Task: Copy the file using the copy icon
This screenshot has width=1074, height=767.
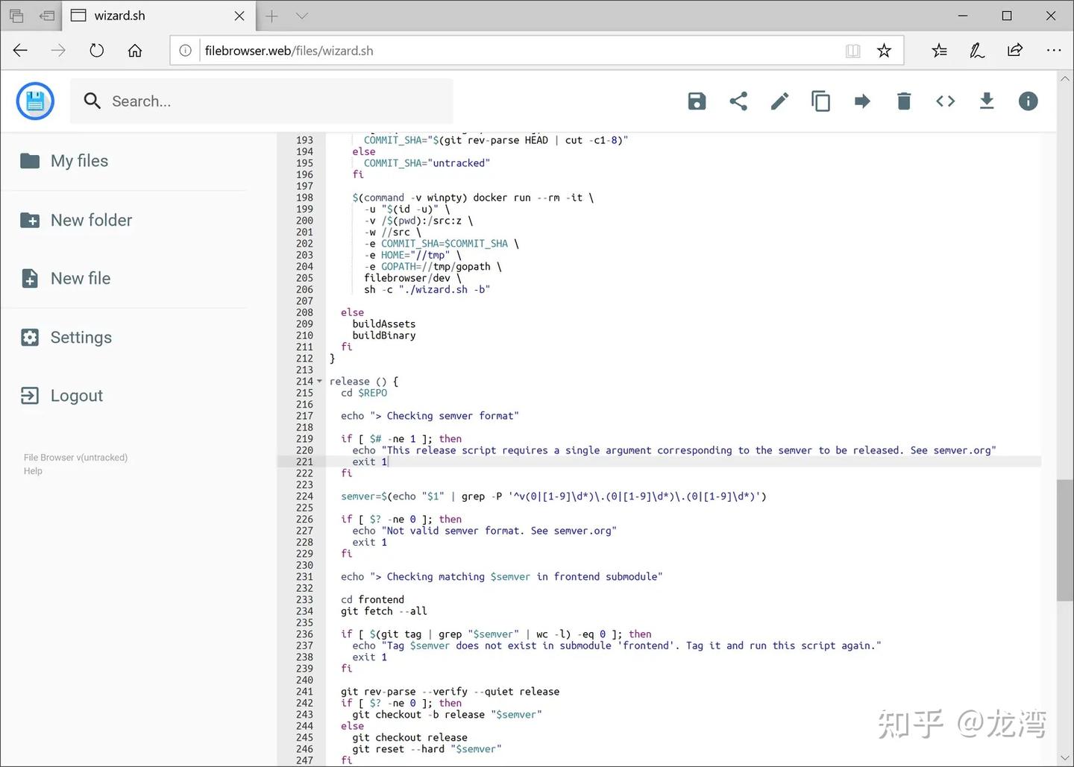Action: pyautogui.click(x=821, y=101)
